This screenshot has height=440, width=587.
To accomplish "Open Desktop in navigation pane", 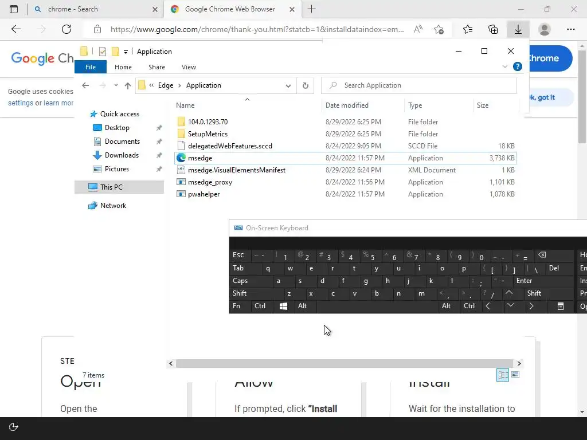I will coord(117,128).
